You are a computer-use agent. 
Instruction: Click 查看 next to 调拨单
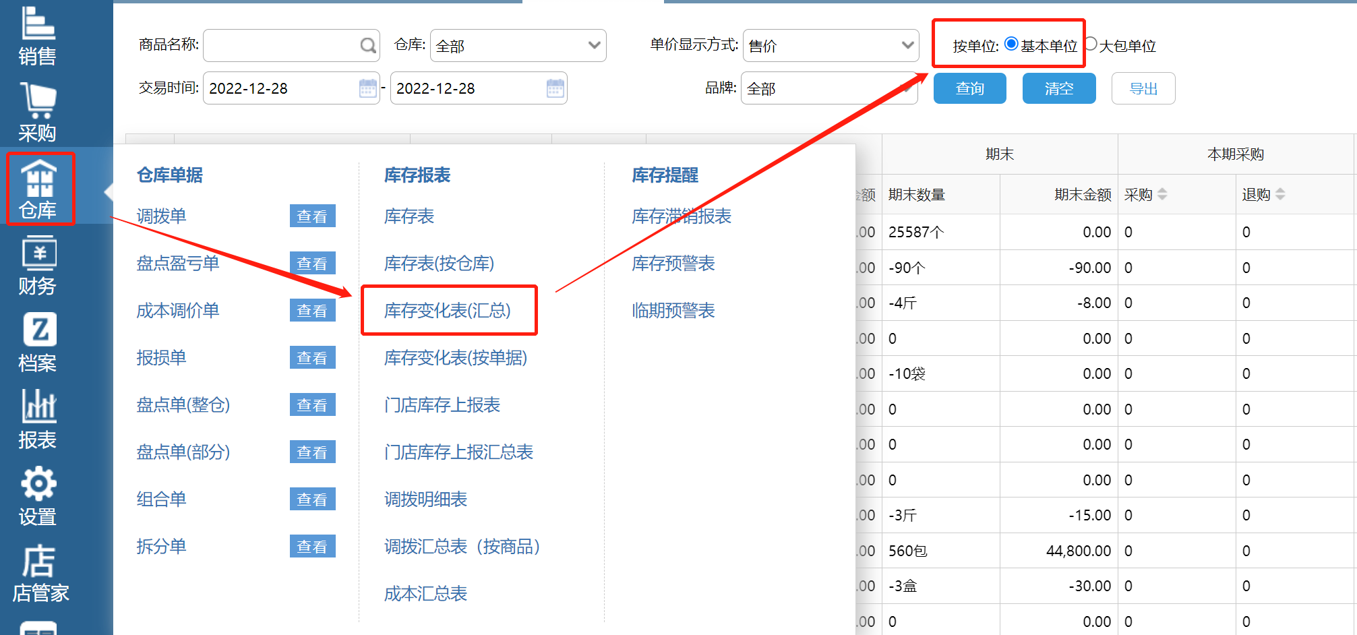pyautogui.click(x=313, y=216)
